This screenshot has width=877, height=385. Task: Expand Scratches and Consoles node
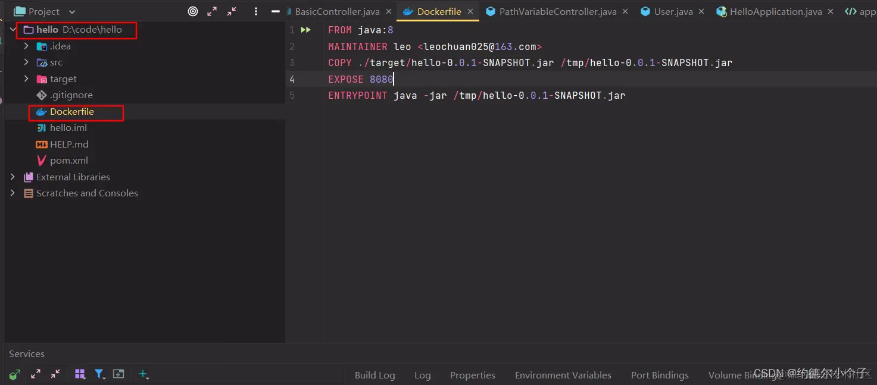tap(13, 193)
